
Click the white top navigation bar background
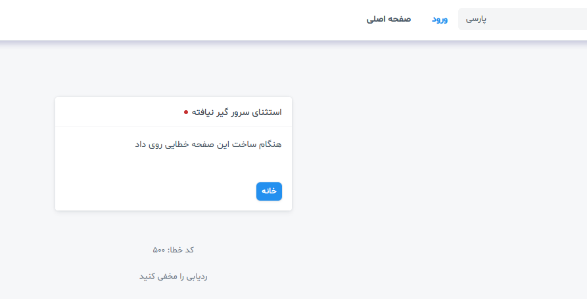tap(187, 20)
